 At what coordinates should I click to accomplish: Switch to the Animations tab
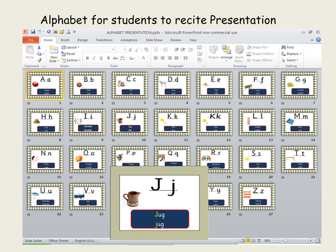(x=129, y=40)
